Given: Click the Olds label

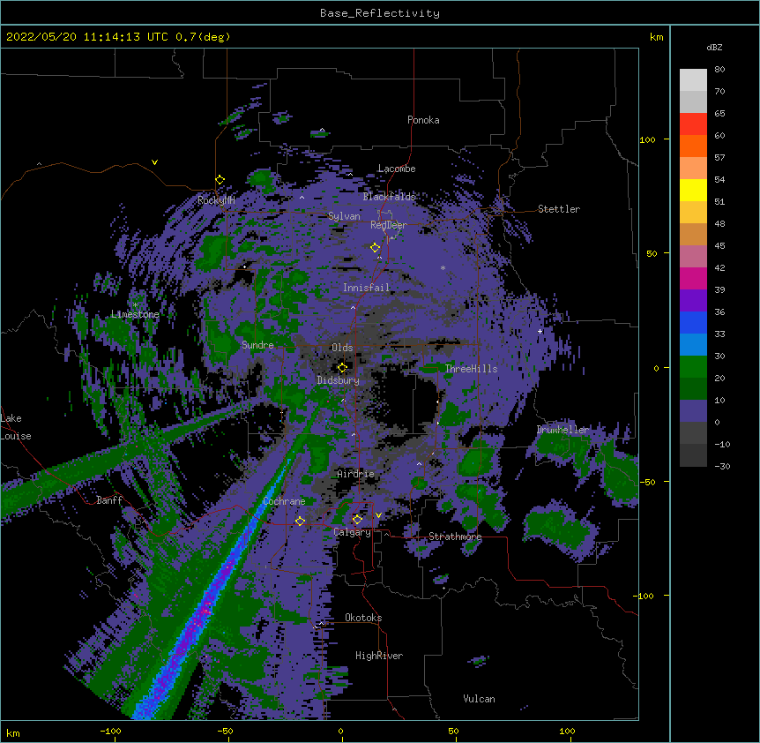Looking at the screenshot, I should pos(342,348).
